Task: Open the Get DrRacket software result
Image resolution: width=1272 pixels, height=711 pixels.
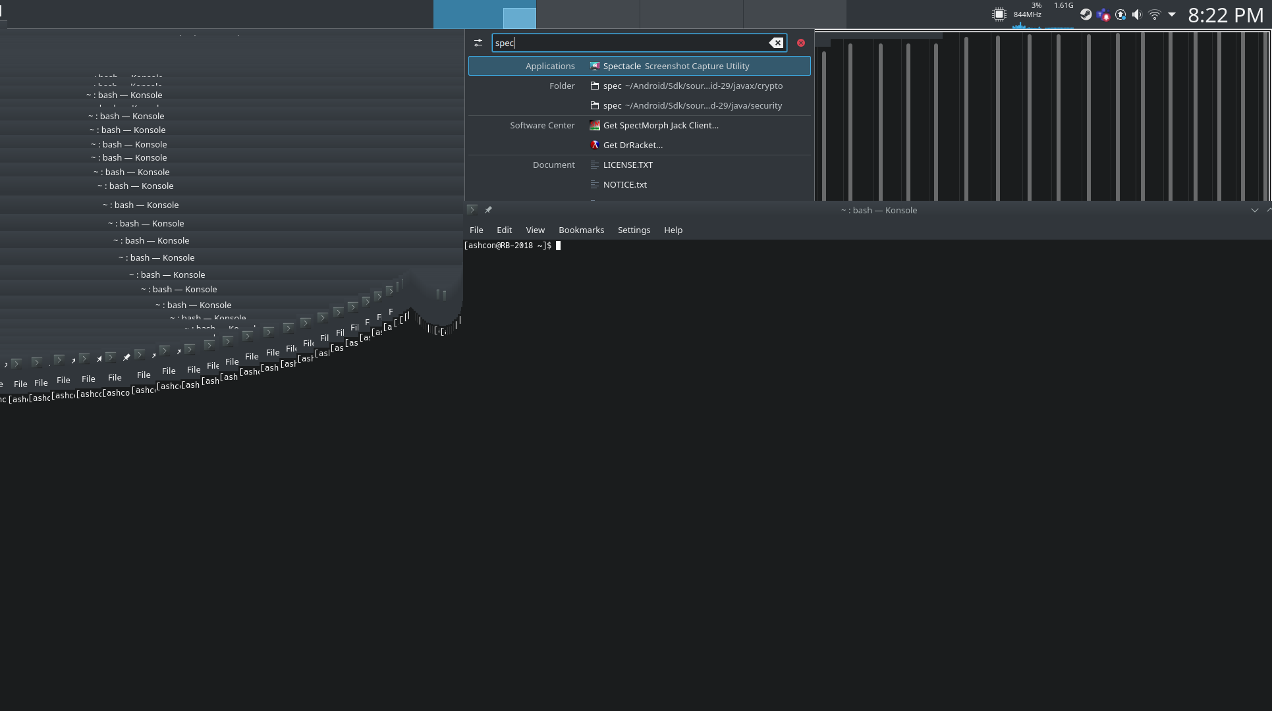Action: coord(633,145)
